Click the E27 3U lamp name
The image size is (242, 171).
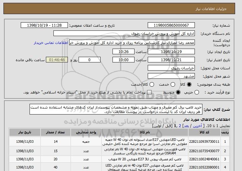pos(145,159)
